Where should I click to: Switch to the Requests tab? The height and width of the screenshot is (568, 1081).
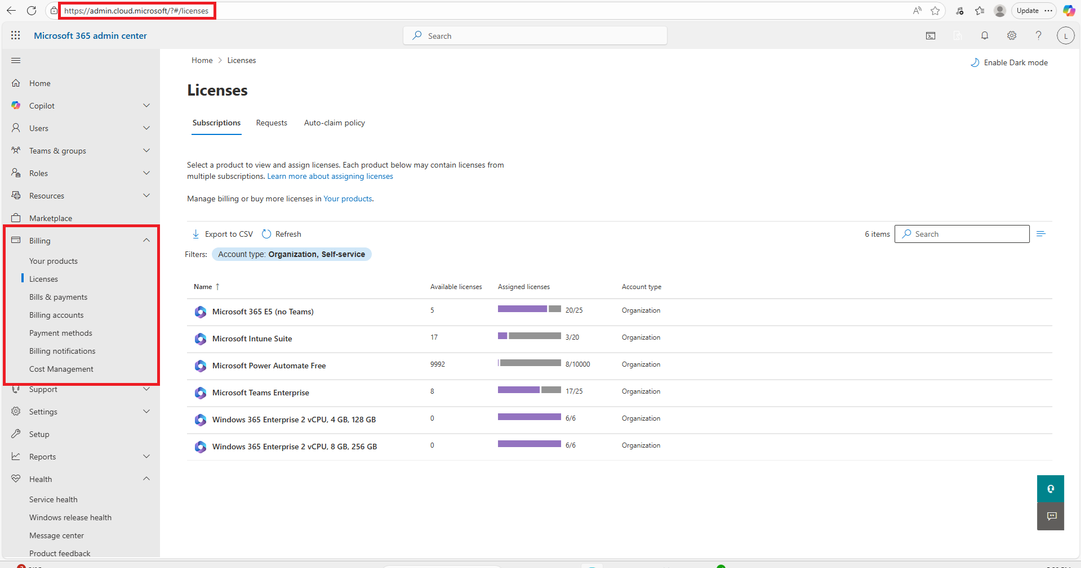point(272,123)
